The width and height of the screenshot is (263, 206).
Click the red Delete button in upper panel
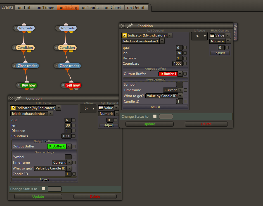[x=206, y=124]
